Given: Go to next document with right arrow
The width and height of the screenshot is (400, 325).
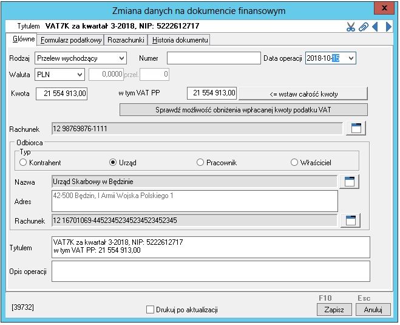Looking at the screenshot, I should pos(388,27).
